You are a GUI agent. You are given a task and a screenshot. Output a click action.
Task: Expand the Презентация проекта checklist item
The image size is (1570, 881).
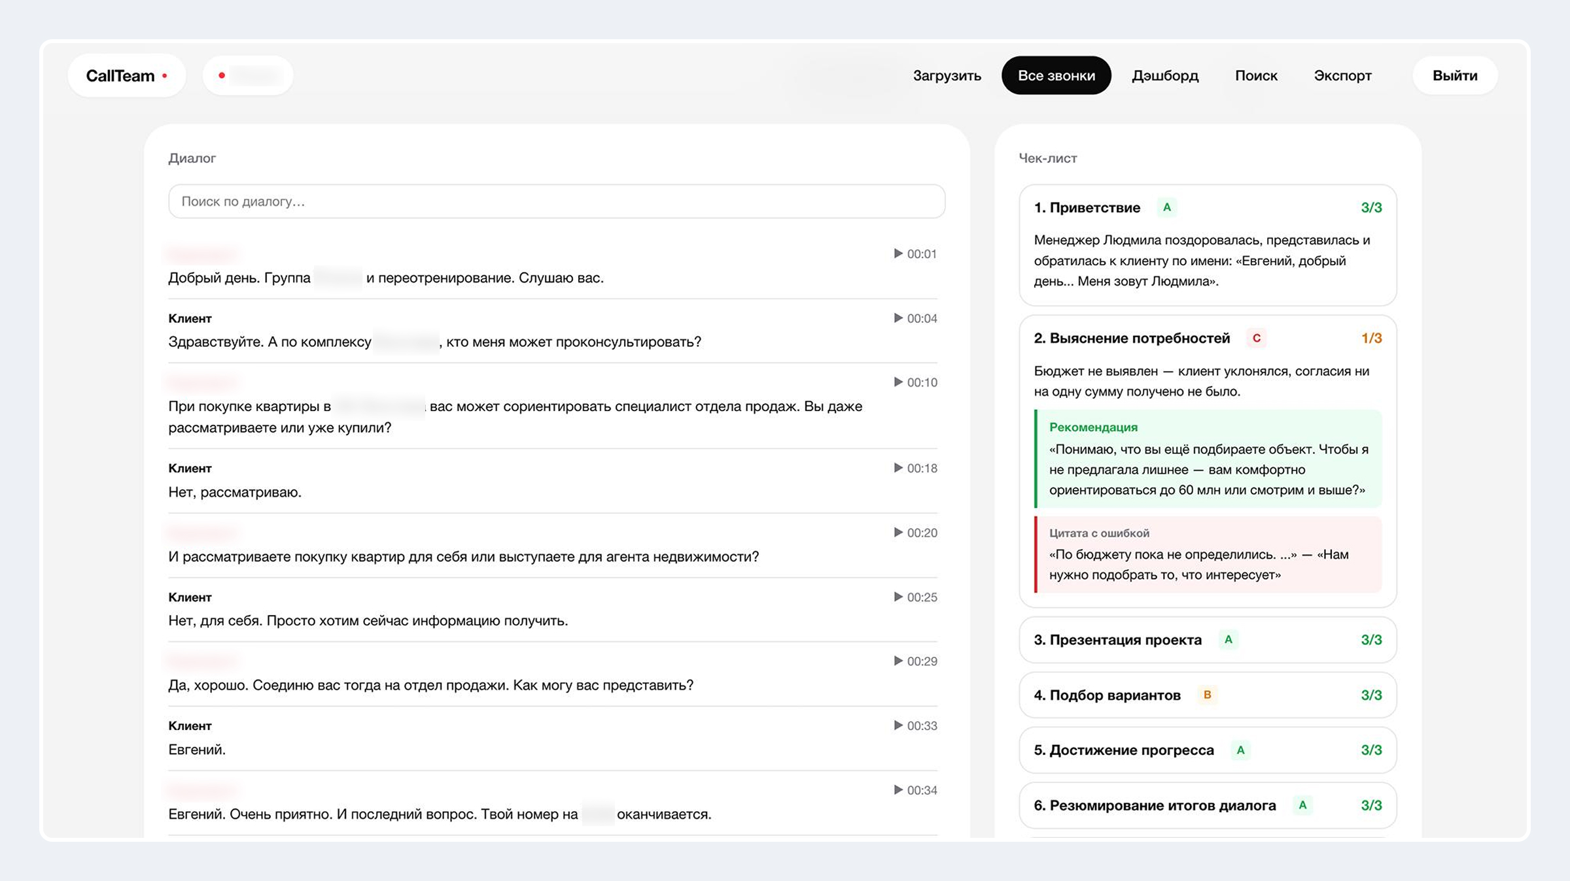click(x=1208, y=640)
